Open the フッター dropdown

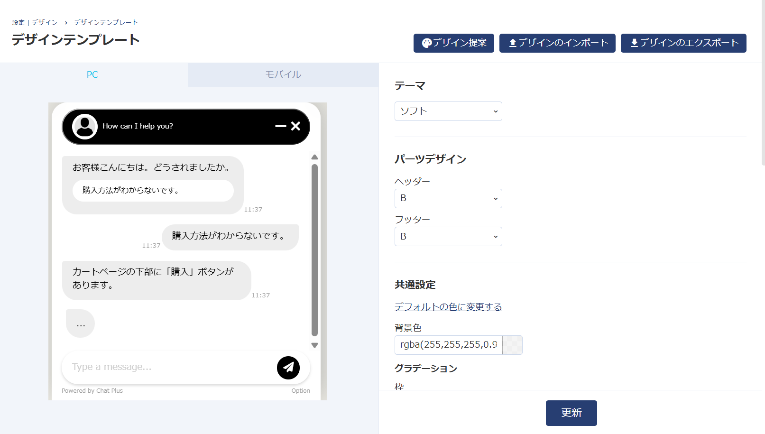pos(448,236)
